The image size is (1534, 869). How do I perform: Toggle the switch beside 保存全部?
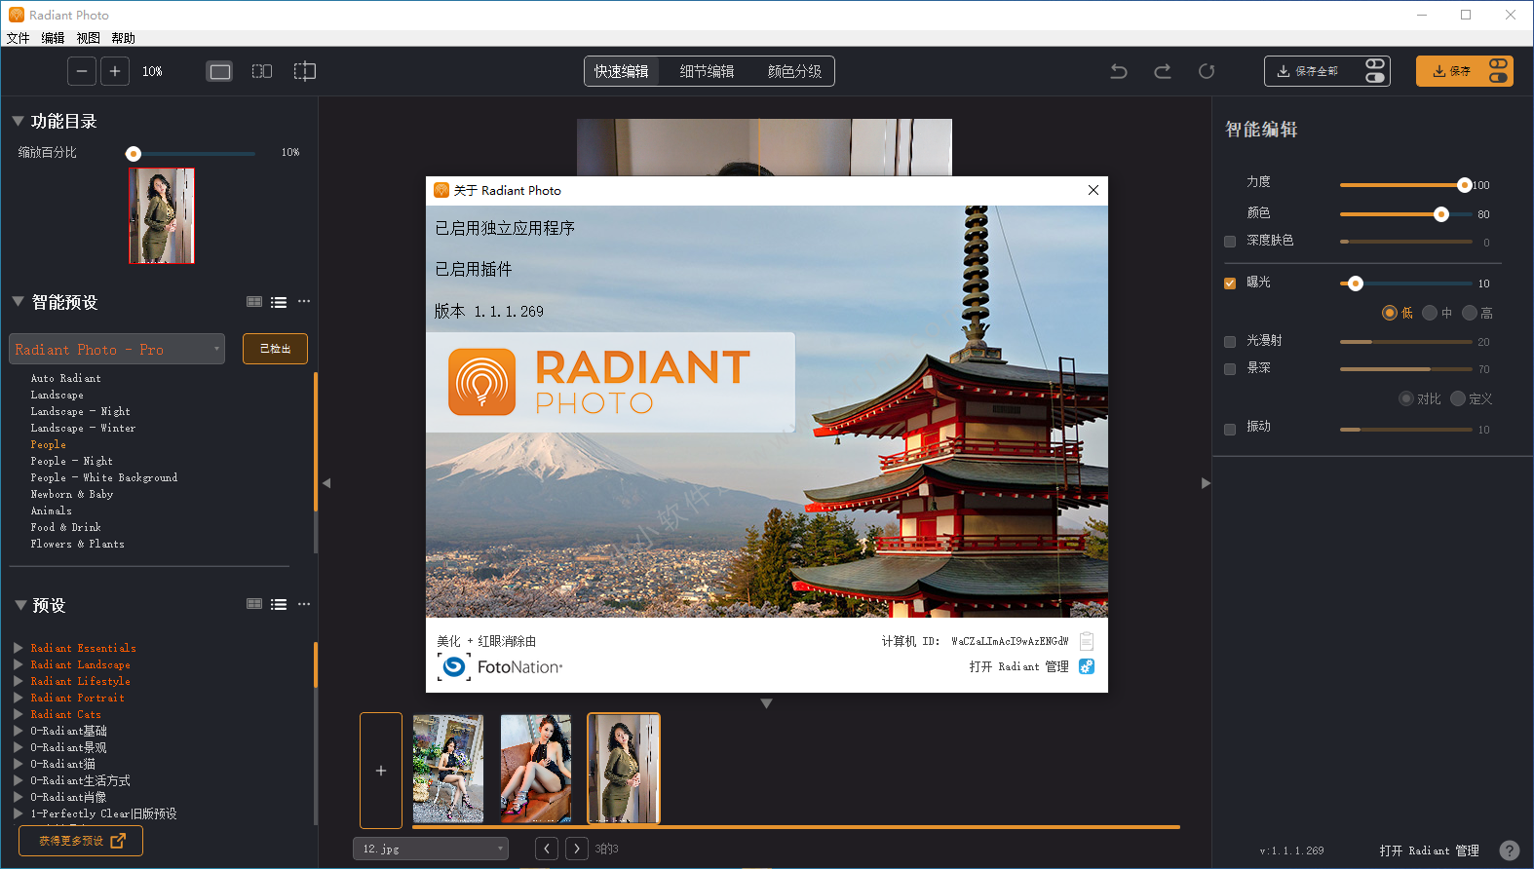coord(1375,71)
